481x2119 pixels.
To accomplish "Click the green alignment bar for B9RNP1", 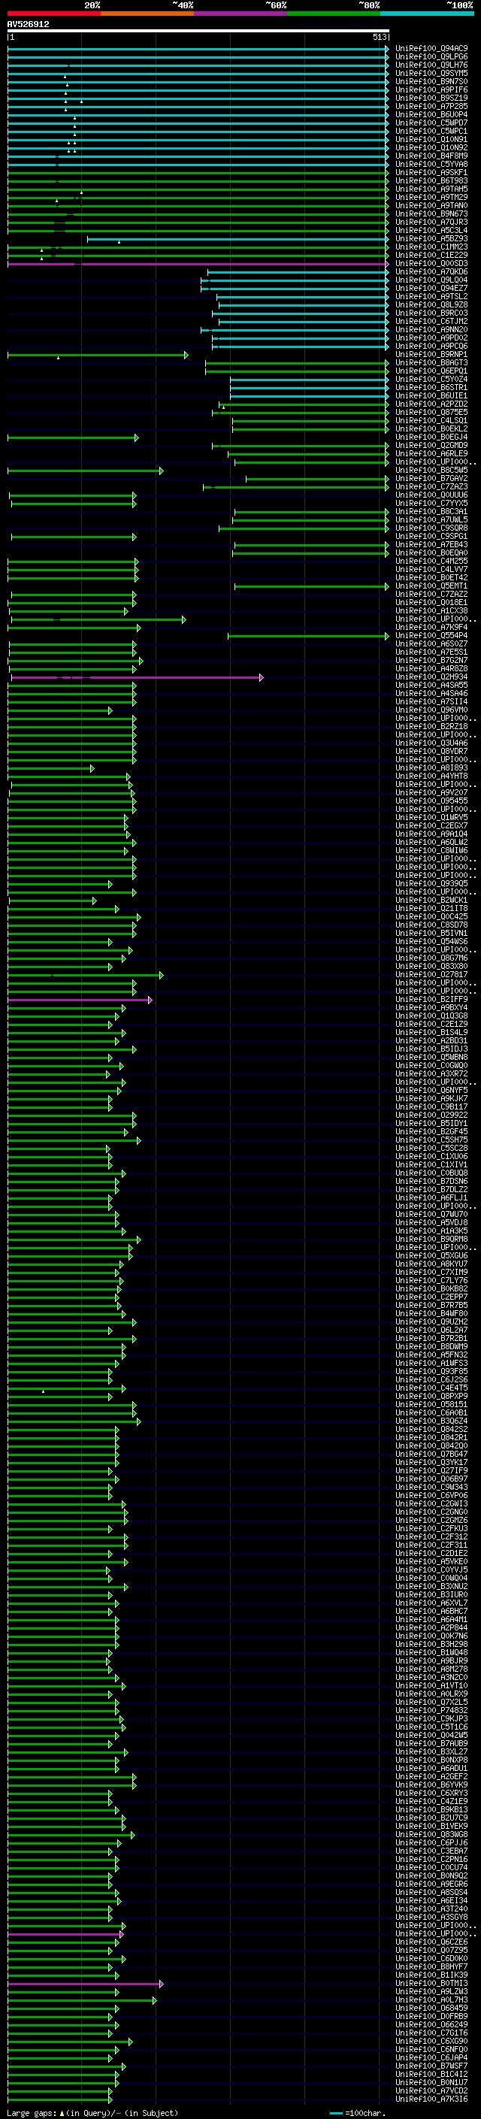I will [98, 356].
